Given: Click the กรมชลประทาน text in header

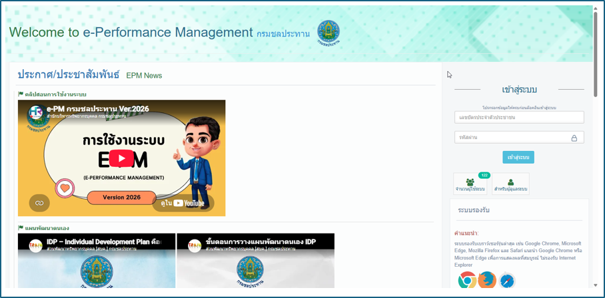Looking at the screenshot, I should [x=283, y=34].
